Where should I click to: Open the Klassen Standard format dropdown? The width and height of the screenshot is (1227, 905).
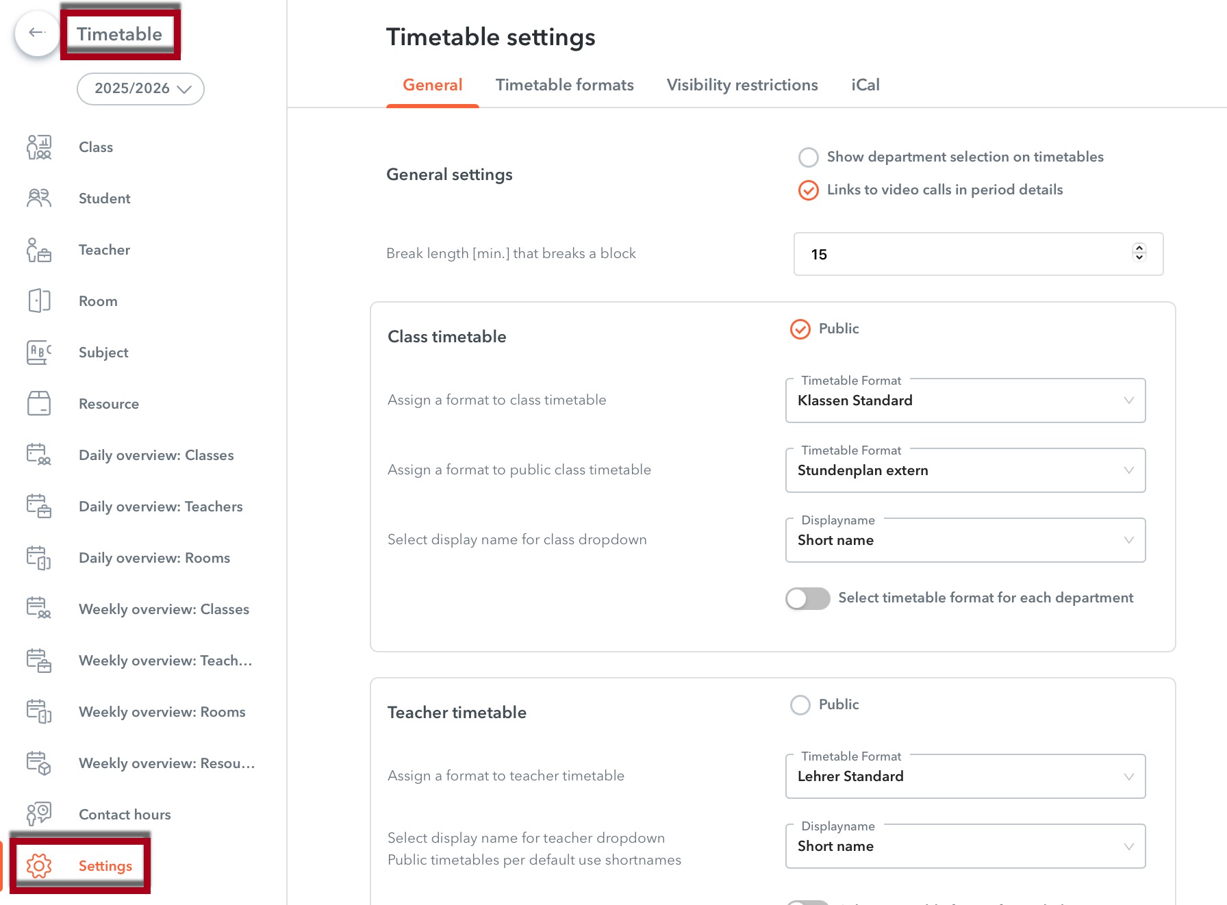965,401
